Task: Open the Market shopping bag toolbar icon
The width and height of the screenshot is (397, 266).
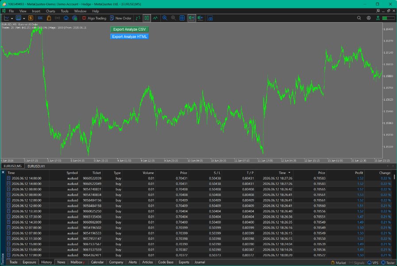Action: (49, 18)
